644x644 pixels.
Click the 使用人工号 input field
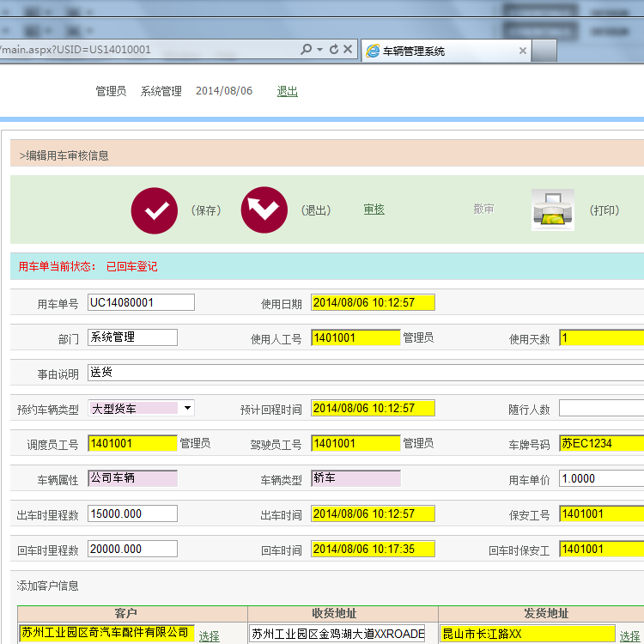point(355,337)
